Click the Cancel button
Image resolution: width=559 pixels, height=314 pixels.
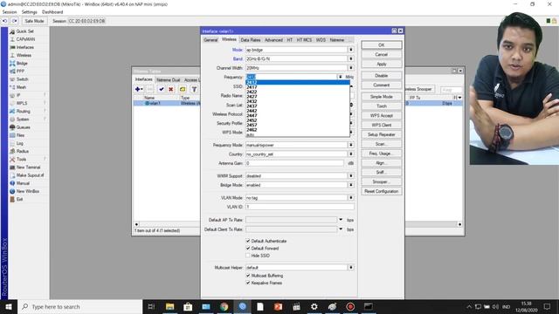click(381, 54)
